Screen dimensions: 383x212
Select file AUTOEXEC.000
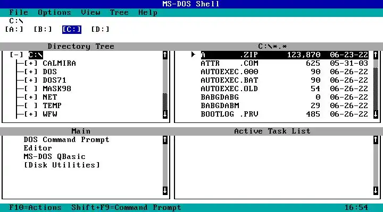[x=285, y=72]
